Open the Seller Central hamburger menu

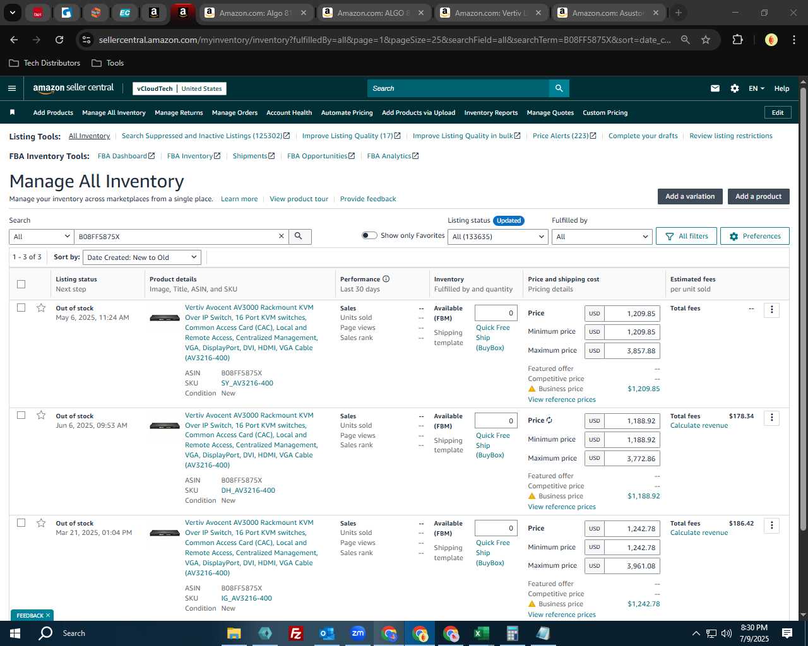[11, 88]
